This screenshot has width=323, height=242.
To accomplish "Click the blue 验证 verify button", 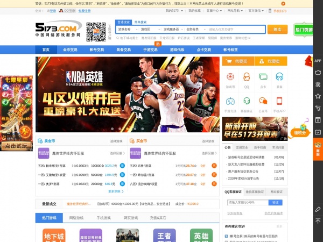I will click(276, 203).
